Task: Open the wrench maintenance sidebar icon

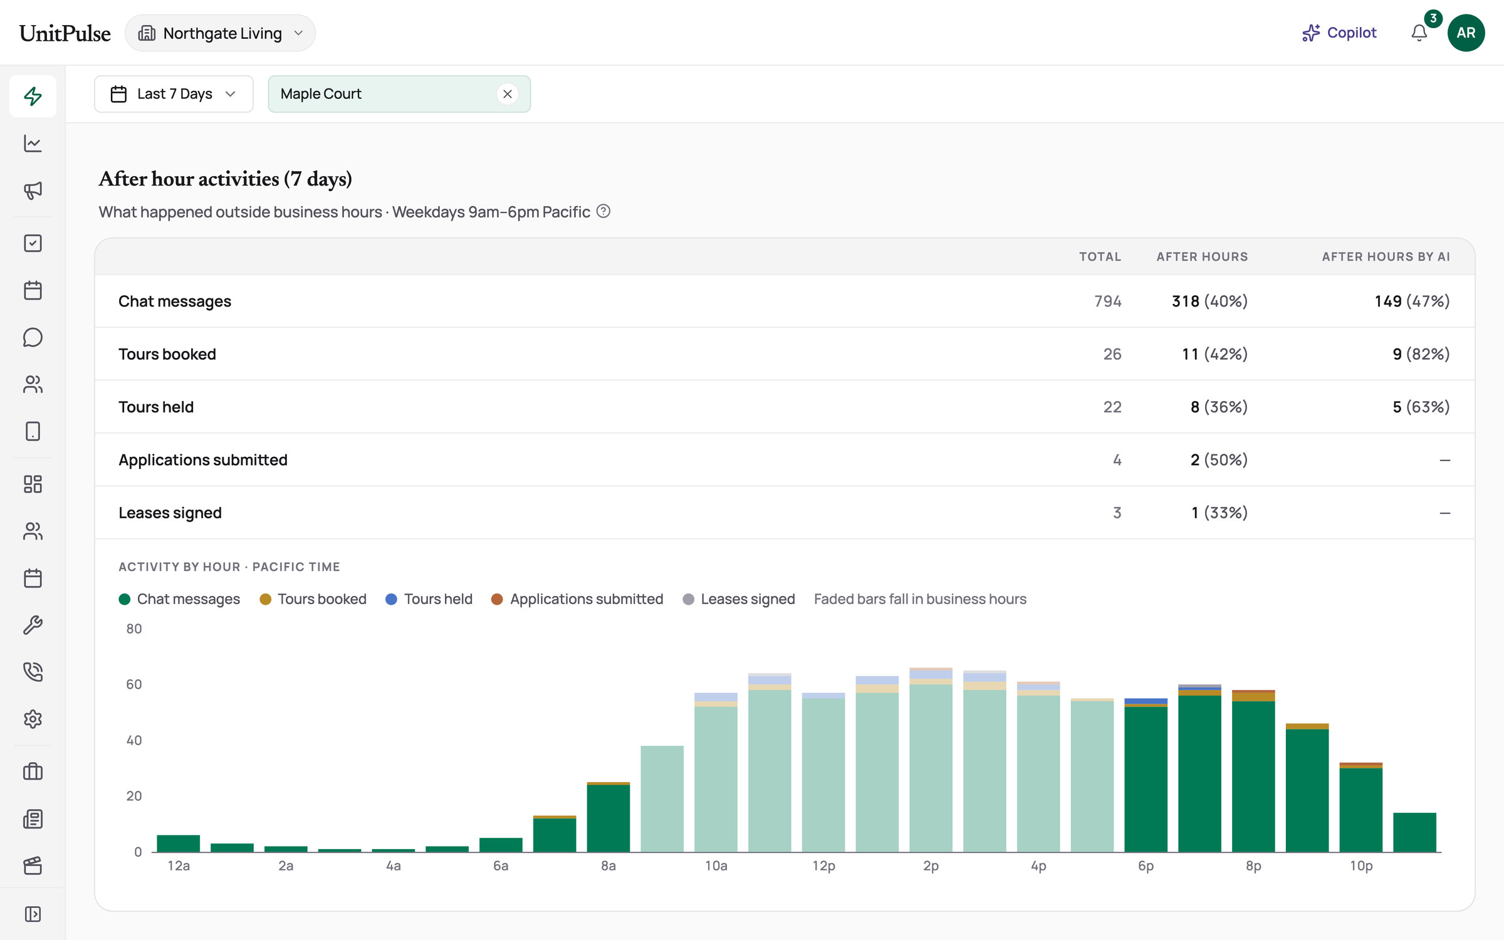Action: click(x=33, y=625)
